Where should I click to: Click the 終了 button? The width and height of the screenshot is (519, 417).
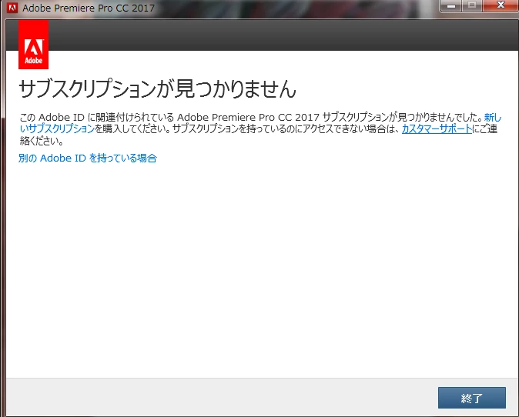coord(472,398)
